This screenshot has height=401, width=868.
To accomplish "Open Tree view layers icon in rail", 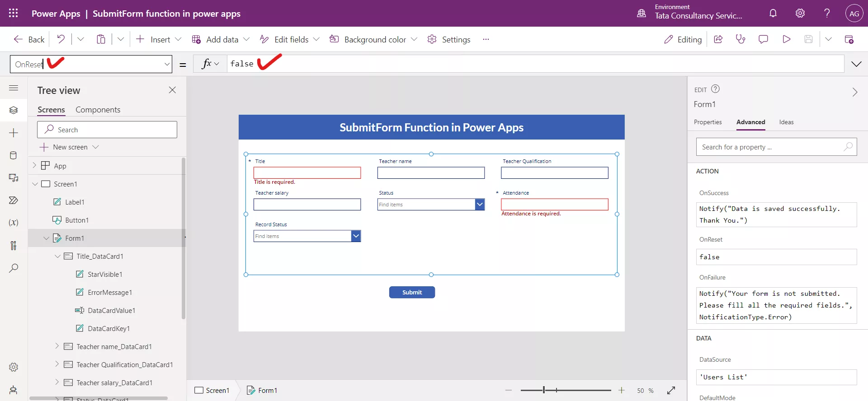I will click(x=14, y=110).
